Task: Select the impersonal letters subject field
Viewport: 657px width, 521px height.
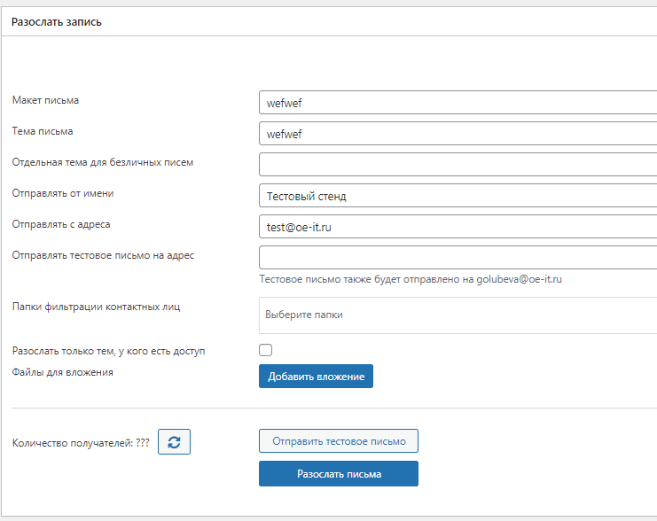Action: [x=458, y=165]
